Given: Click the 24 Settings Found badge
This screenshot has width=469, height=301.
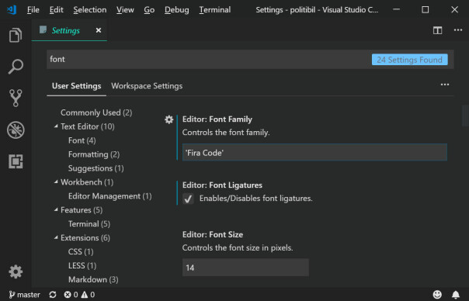Looking at the screenshot, I should tap(409, 60).
